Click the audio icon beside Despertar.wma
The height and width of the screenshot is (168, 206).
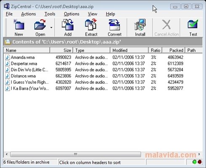pyautogui.click(x=8, y=64)
